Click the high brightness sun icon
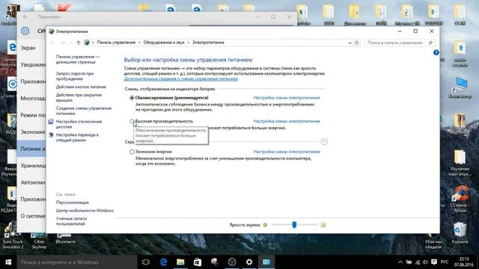479x269 pixels. [323, 225]
